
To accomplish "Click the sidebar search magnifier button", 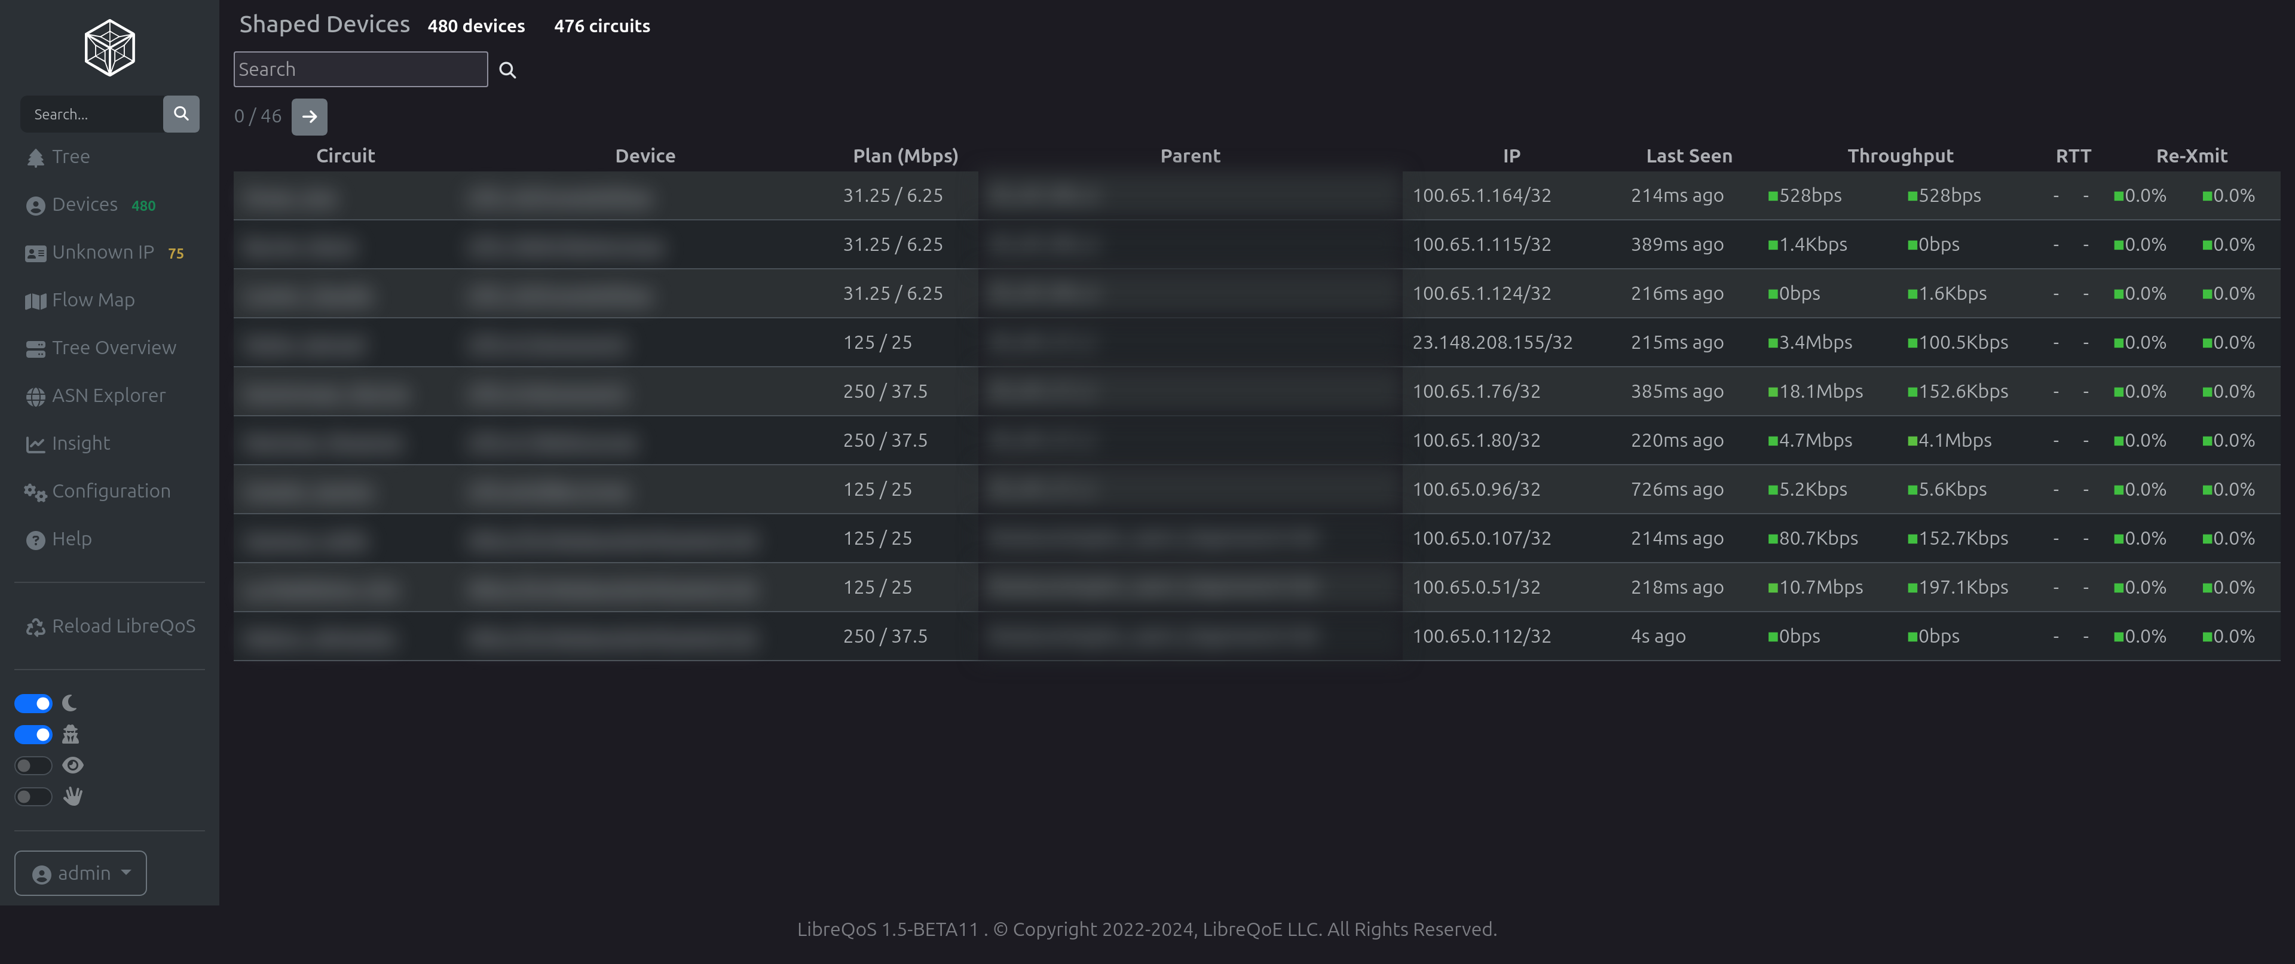I will [181, 114].
